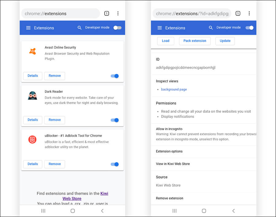Open three-dot menu in left browser
The height and width of the screenshot is (217, 276).
[x=118, y=14]
